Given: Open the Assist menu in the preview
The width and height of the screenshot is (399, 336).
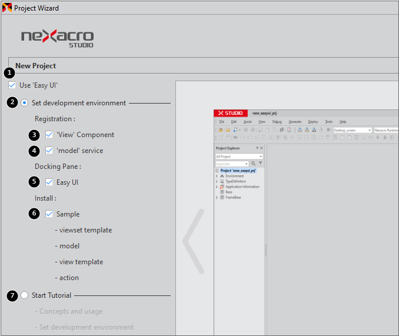Looking at the screenshot, I should pos(248,122).
